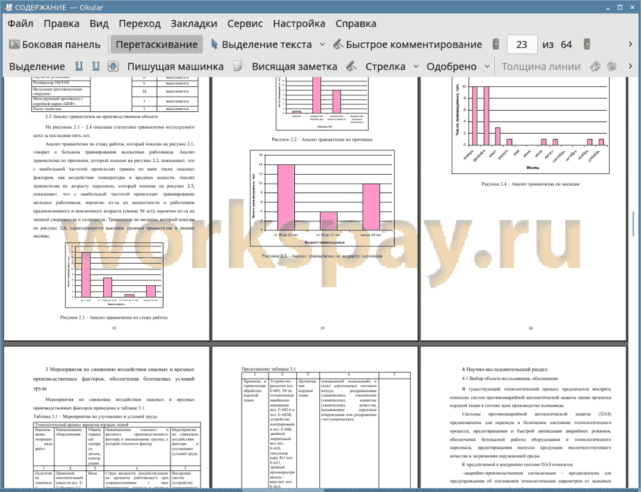
Task: Open the Сервис menu
Action: (x=245, y=24)
